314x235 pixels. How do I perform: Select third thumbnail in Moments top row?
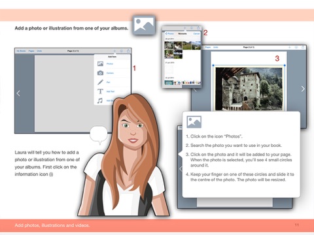click(x=186, y=46)
